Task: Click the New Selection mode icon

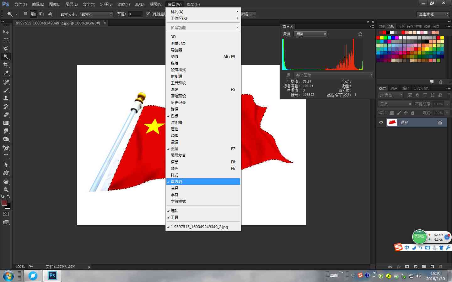Action: pos(25,14)
